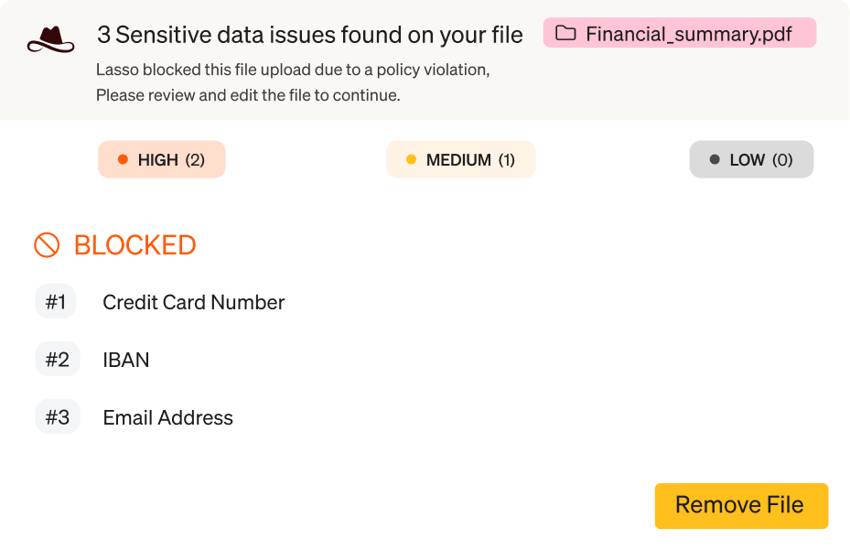Toggle the HIGH severity filter
Viewport: 850px width, 550px height.
tap(161, 159)
